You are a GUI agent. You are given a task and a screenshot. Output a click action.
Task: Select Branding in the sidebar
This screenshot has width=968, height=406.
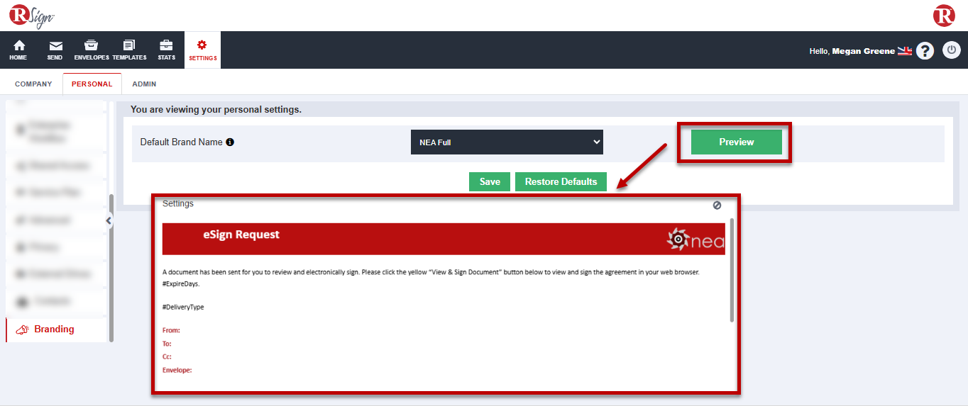click(x=54, y=329)
